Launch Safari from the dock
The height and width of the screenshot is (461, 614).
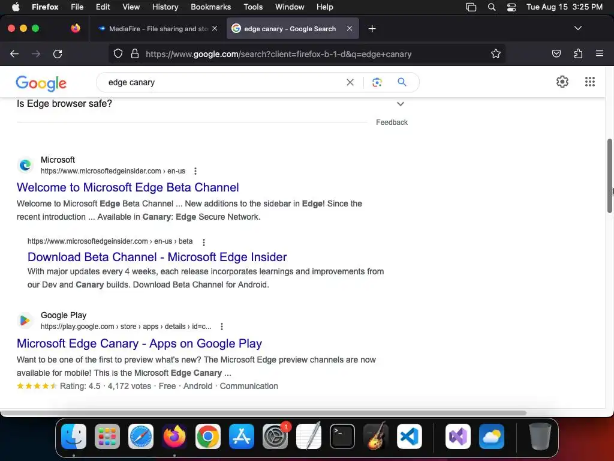coord(141,436)
